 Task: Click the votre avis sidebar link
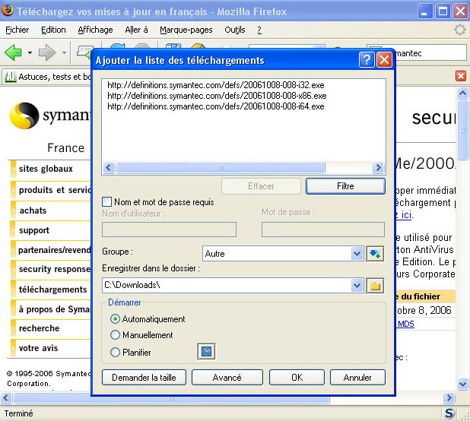click(x=38, y=348)
